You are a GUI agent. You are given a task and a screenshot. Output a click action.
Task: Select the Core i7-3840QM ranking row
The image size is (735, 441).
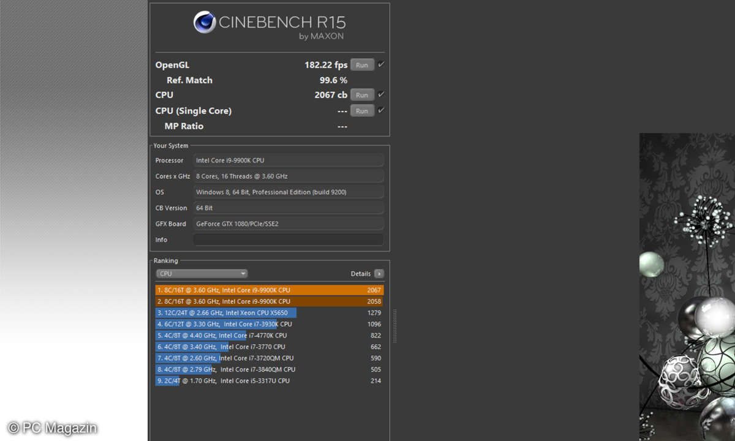click(x=269, y=369)
